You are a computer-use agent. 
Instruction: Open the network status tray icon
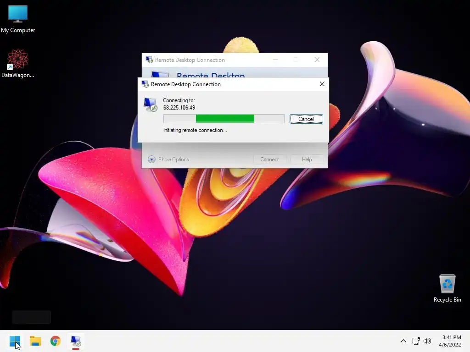coord(416,341)
